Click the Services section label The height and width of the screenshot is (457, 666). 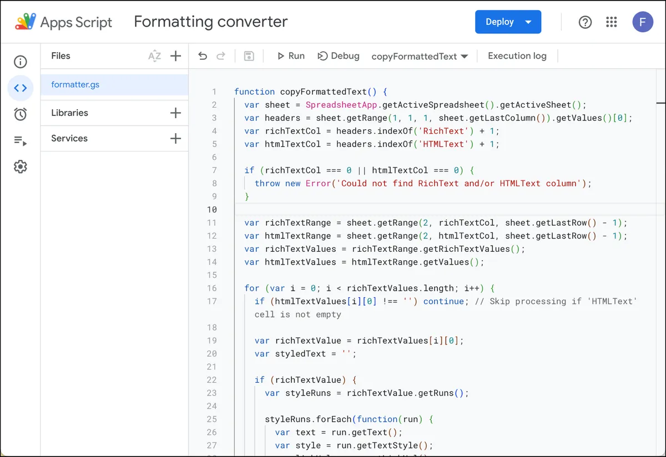pyautogui.click(x=69, y=138)
